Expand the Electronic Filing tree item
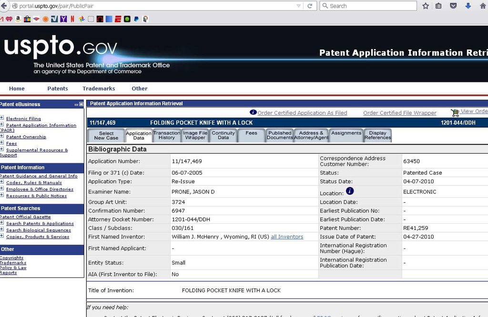 point(2,118)
